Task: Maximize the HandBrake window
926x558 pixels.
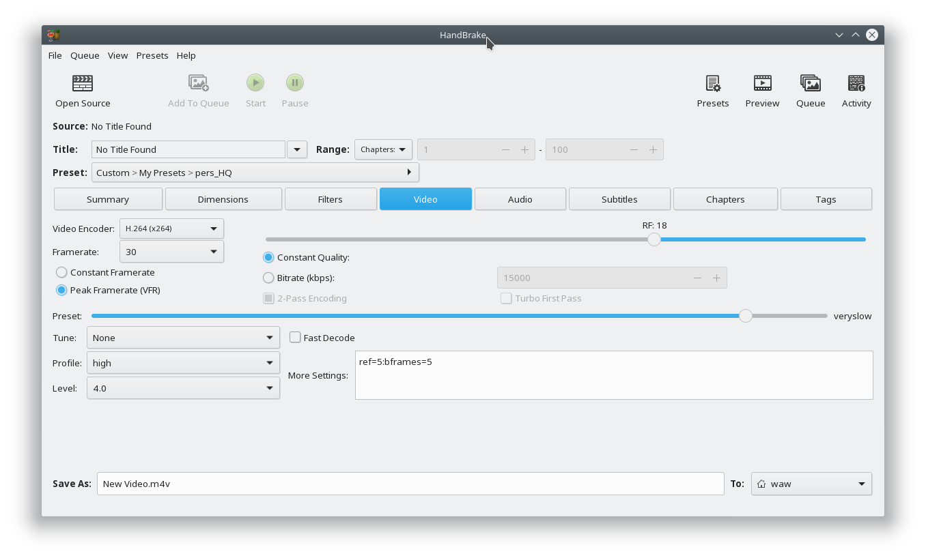Action: pyautogui.click(x=856, y=35)
